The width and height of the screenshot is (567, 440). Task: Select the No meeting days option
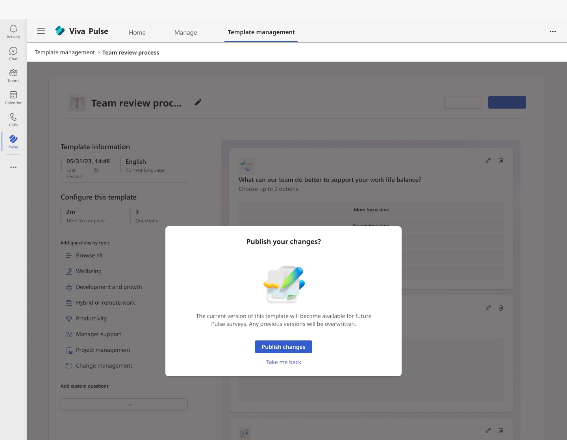(x=371, y=223)
